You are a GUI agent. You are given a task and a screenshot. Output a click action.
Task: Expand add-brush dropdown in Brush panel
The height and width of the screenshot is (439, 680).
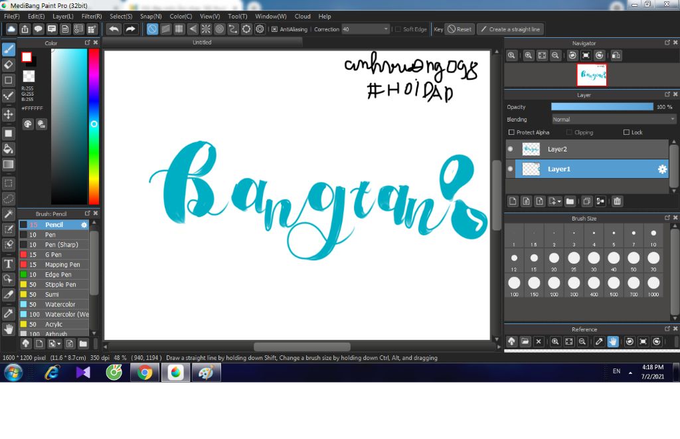[59, 344]
